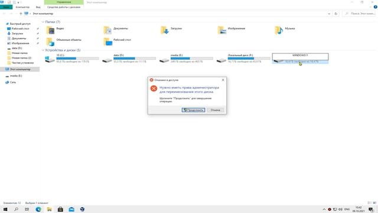Viewport: 378px width, 213px height.
Task: Refresh the Этот компьютер view
Action: tap(336, 14)
